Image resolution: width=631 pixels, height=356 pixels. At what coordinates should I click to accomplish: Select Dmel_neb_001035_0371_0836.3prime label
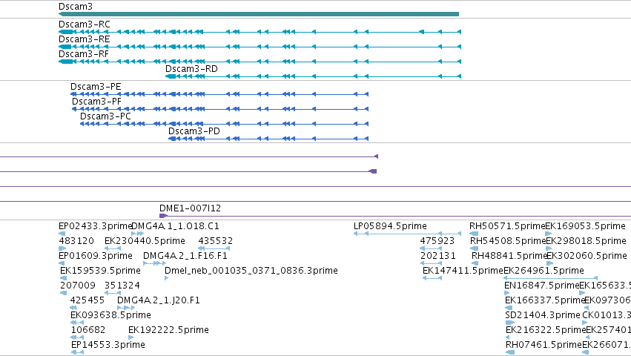[x=251, y=271]
